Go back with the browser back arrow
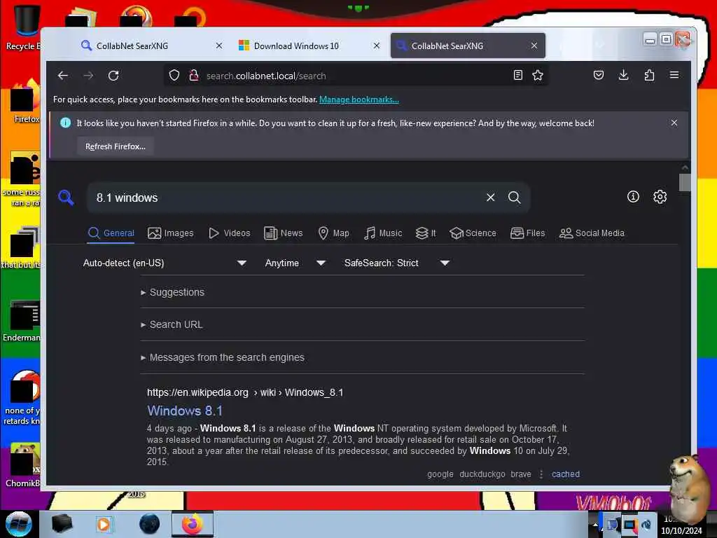The width and height of the screenshot is (717, 538). tap(63, 76)
